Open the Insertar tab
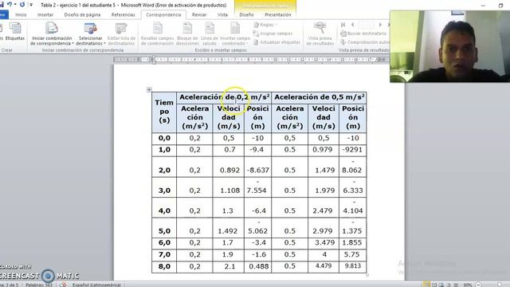This screenshot has width=510, height=287. (x=45, y=14)
